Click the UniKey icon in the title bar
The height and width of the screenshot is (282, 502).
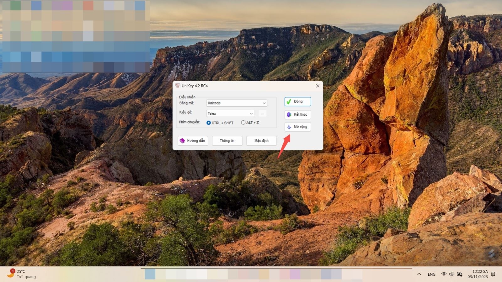(178, 86)
